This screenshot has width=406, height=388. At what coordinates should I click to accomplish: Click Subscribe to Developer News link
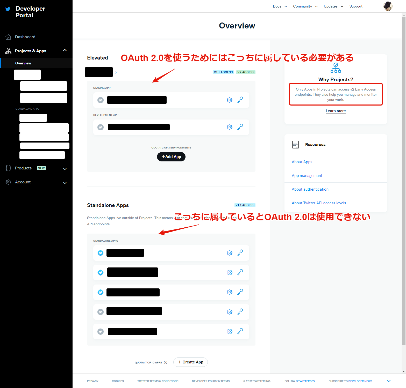350,381
